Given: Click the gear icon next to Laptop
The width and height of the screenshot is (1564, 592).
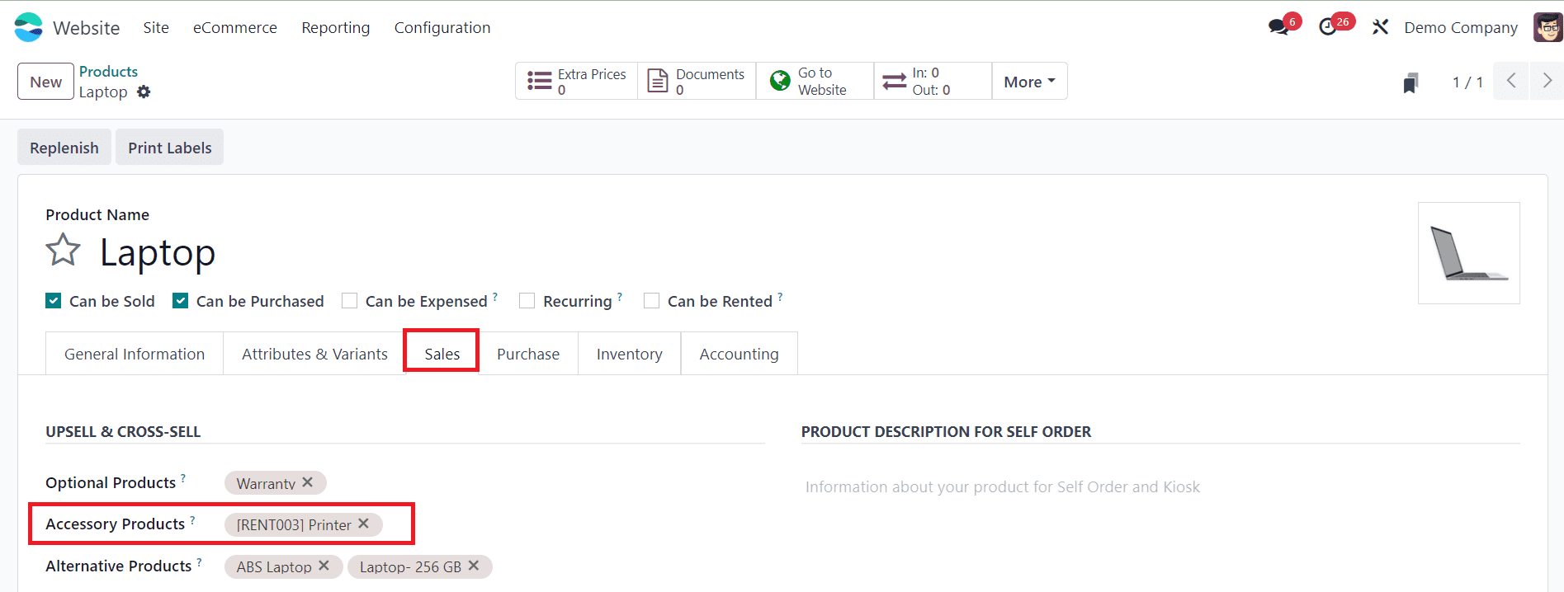Looking at the screenshot, I should (x=144, y=92).
